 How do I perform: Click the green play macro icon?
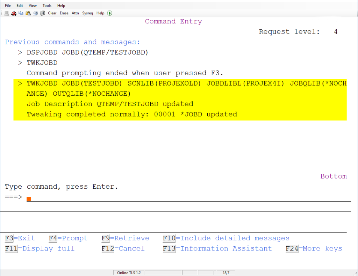[109, 13]
